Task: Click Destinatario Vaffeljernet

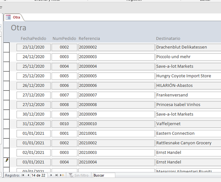Action: 188,124
